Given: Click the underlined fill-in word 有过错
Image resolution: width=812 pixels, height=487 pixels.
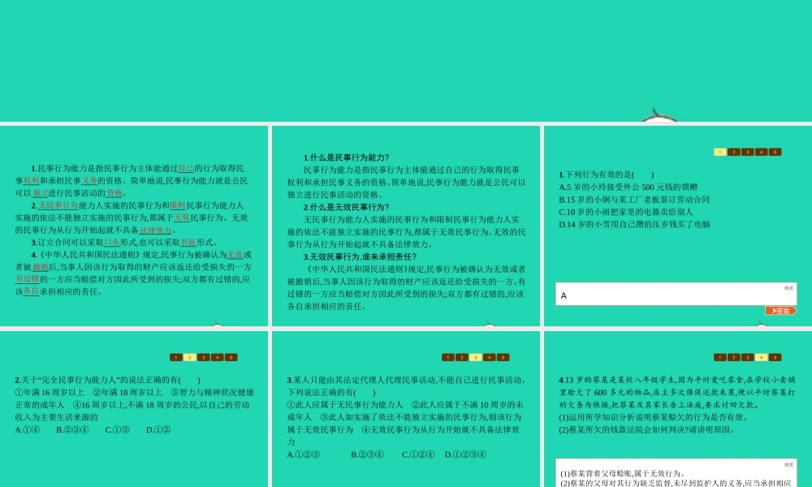Looking at the screenshot, I should pyautogui.click(x=28, y=279).
